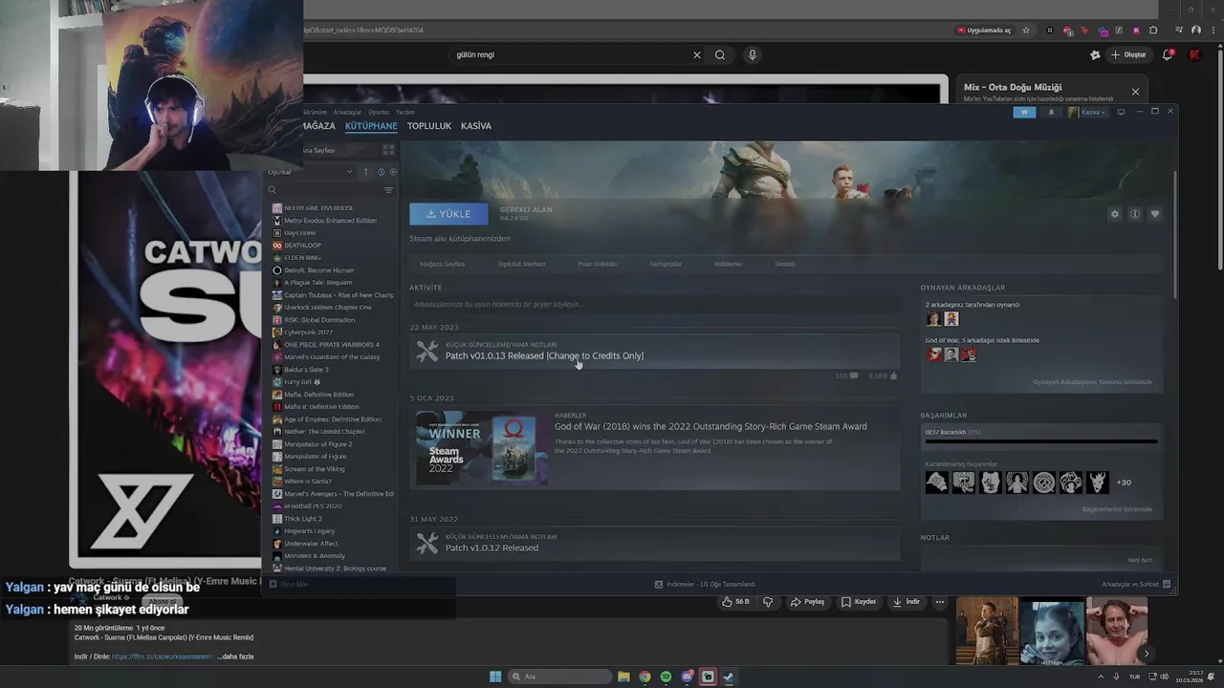Image resolution: width=1224 pixels, height=688 pixels.
Task: Open the Oyunlar menu in Steam
Action: coord(379,112)
